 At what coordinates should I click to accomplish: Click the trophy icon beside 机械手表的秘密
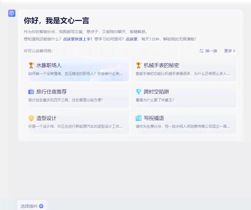click(x=139, y=65)
